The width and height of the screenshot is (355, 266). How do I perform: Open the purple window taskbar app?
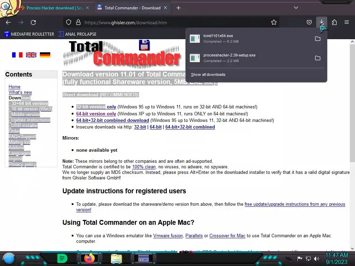(x=143, y=258)
